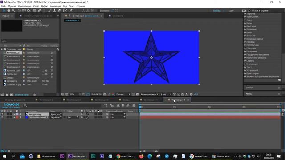285x160 pixels.
Task: Switch to Композиция 4 timeline tab
Action: 151,100
